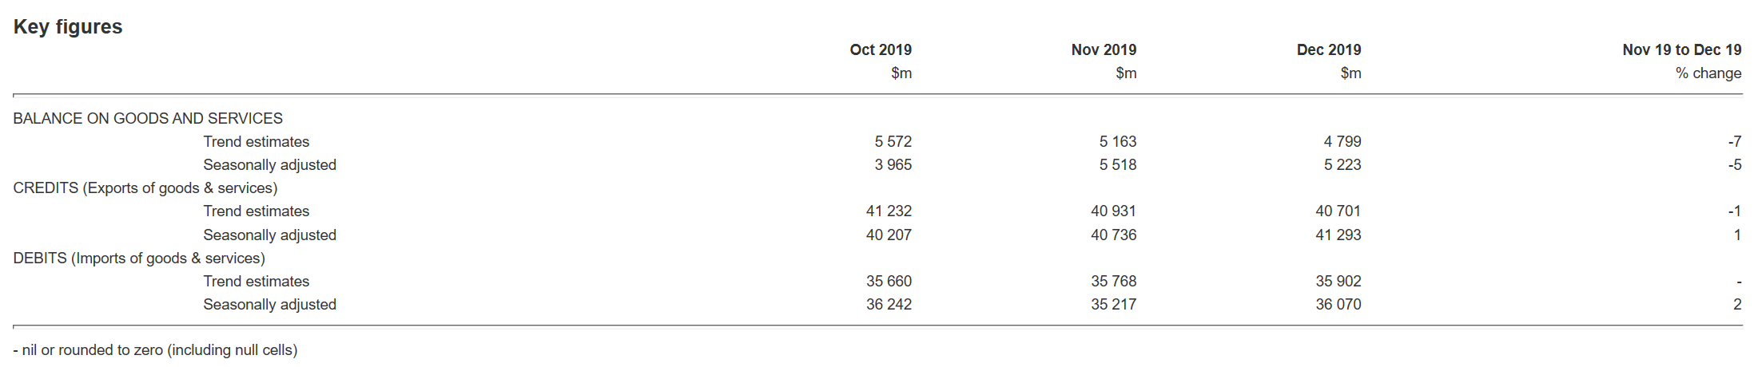
Task: Click the % change subheader
Action: (1708, 73)
